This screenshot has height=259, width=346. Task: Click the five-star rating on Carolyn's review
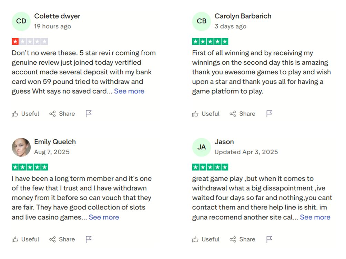(210, 41)
